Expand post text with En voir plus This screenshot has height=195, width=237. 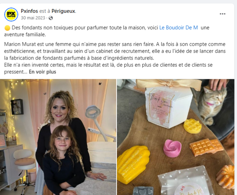click(x=43, y=72)
